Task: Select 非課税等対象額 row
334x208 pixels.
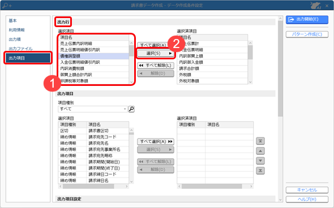Action: (93, 81)
